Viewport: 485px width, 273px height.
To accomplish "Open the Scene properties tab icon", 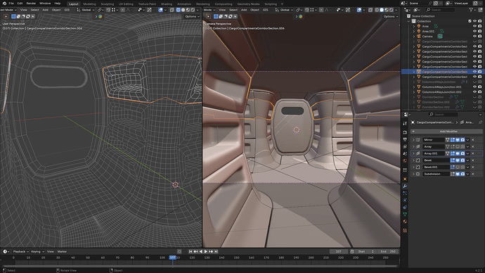I will click(x=405, y=153).
